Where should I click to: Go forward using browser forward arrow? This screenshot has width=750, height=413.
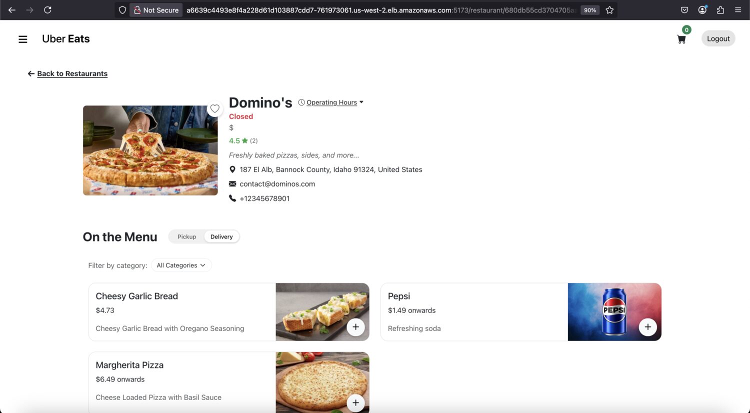[x=30, y=10]
